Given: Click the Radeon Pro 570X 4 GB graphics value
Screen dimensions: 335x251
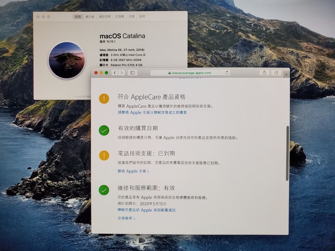Looking at the screenshot, I should (127, 65).
